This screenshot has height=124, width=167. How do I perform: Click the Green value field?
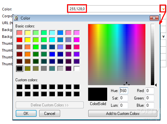coord(150,98)
